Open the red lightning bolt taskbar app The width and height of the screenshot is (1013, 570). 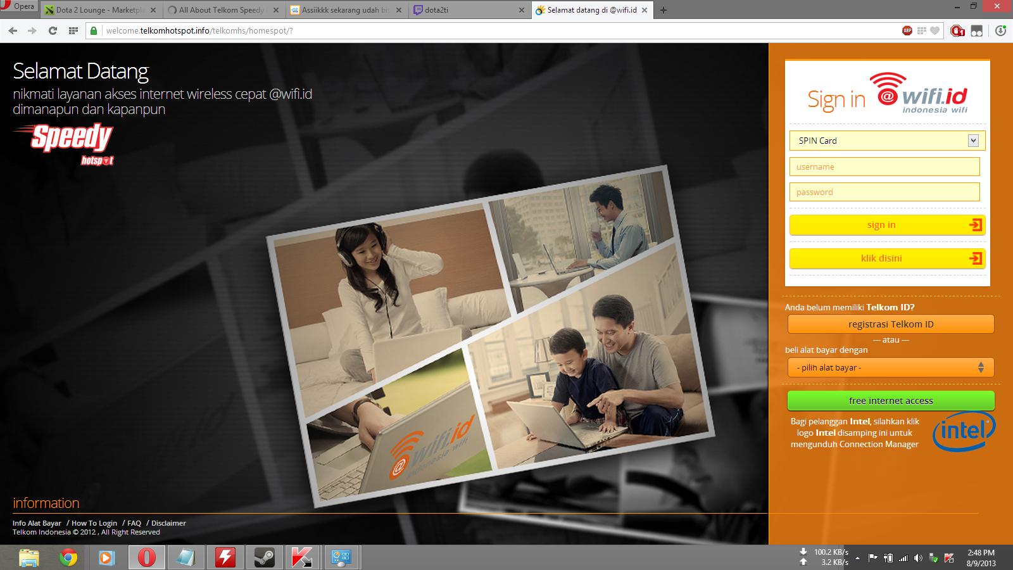pyautogui.click(x=225, y=558)
